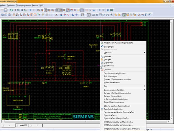The image size is (174, 131).
Task: Click the highlighted green-circle icon in second toolbar
Action: click(124, 15)
